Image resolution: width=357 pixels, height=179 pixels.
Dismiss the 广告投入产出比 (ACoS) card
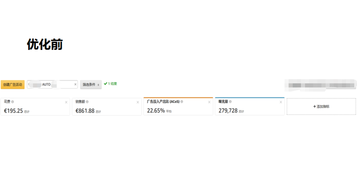209,102
